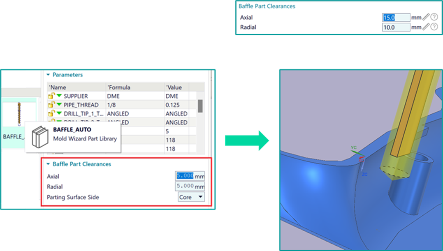Collapse the Baffle Part Clearances section

(x=48, y=164)
